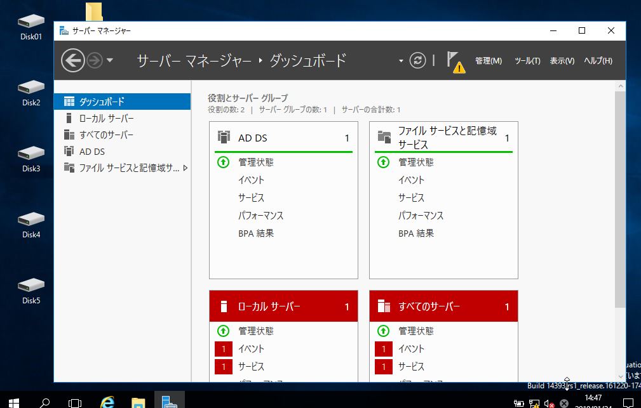
Task: Click the scrollbar down arrow
Action: (621, 376)
